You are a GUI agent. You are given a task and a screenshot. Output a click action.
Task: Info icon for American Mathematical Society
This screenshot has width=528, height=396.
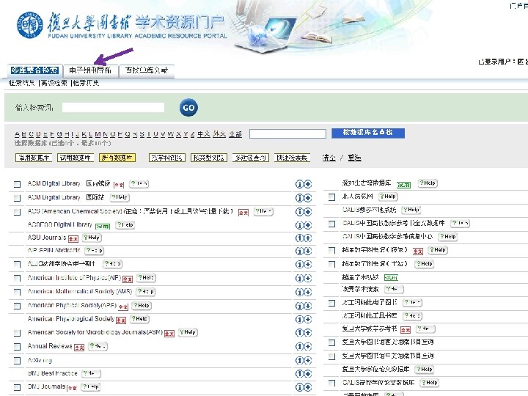pyautogui.click(x=299, y=292)
